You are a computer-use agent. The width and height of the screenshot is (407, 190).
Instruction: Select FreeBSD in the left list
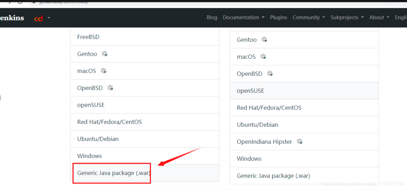click(145, 37)
